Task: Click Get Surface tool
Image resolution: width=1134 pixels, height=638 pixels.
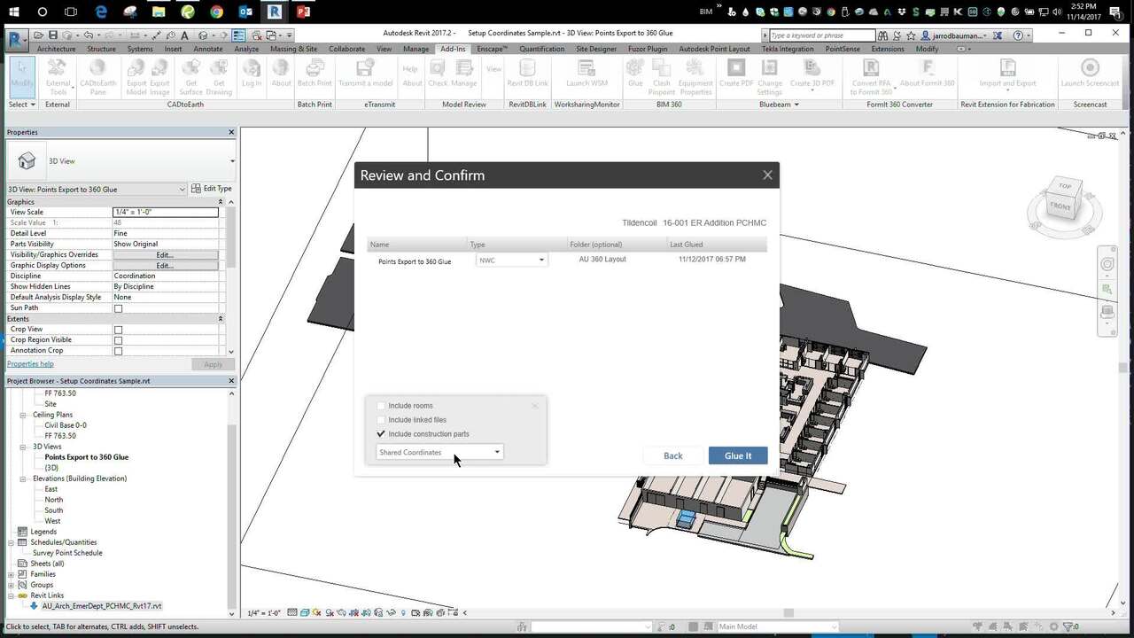Action: click(x=190, y=75)
